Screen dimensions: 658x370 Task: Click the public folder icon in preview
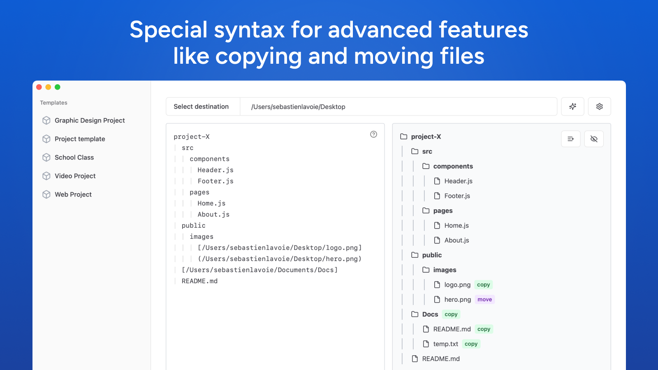415,255
